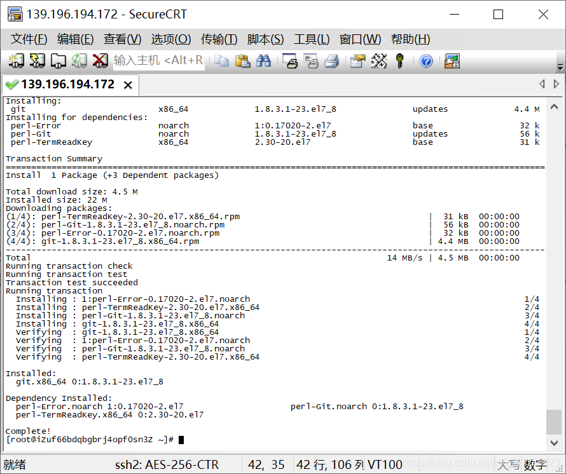Open the 编辑(E) menu

point(75,39)
